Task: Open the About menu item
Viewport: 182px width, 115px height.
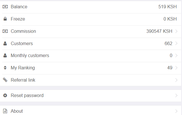Action: click(17, 111)
